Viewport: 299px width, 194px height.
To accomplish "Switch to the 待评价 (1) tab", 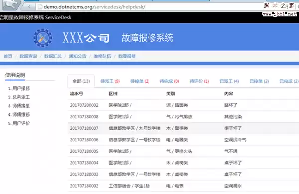I will (199, 81).
